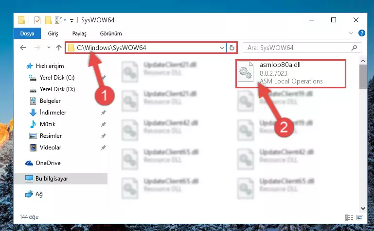Go back with the left arrow
Screen dimensions: 374x231
coord(23,48)
